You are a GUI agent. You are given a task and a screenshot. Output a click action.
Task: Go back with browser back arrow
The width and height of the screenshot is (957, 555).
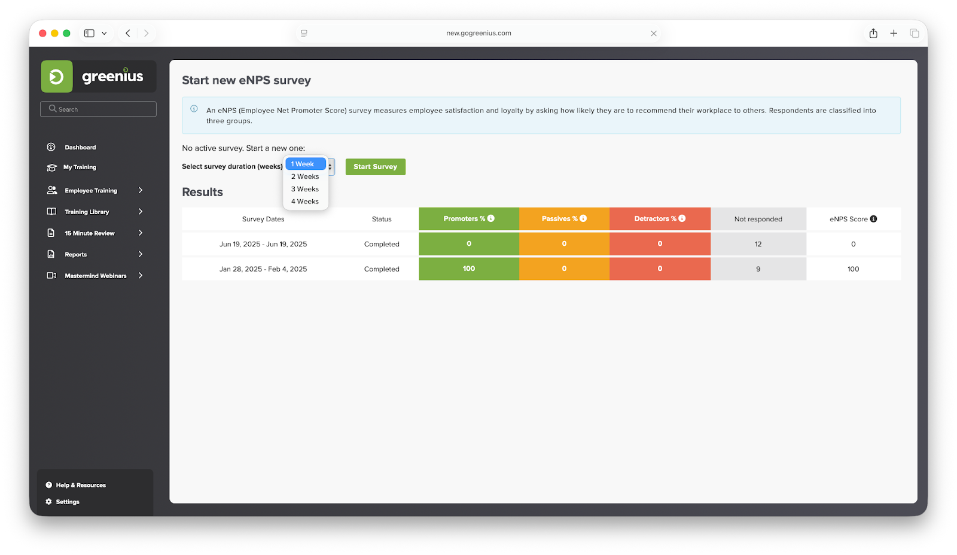(127, 33)
